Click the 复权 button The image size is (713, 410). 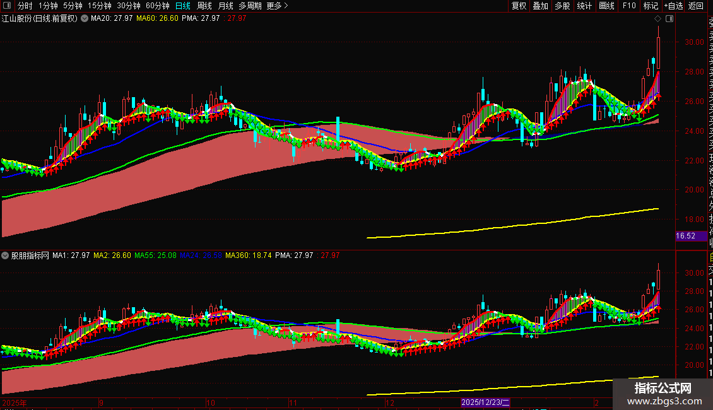click(519, 6)
